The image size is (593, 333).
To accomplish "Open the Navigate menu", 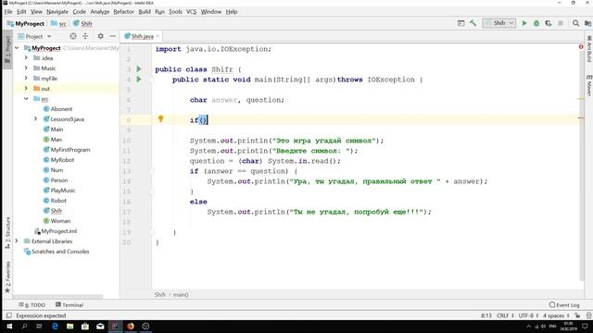I will (57, 12).
